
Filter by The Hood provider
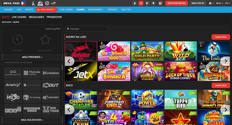tap(13, 97)
